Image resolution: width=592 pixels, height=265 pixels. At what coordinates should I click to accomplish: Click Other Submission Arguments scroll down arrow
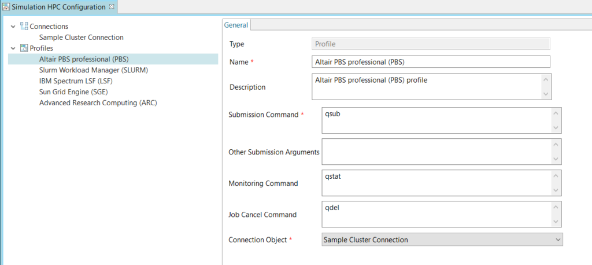[x=556, y=159]
